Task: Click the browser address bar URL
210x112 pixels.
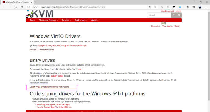Action: coord(73,7)
